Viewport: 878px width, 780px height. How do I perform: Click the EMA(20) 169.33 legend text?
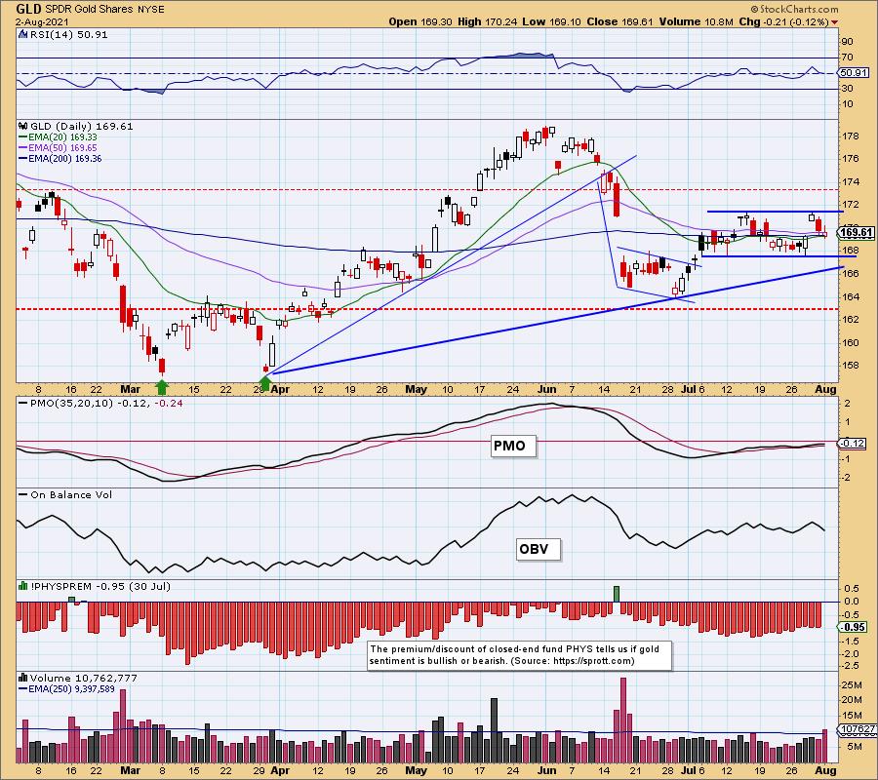click(63, 137)
